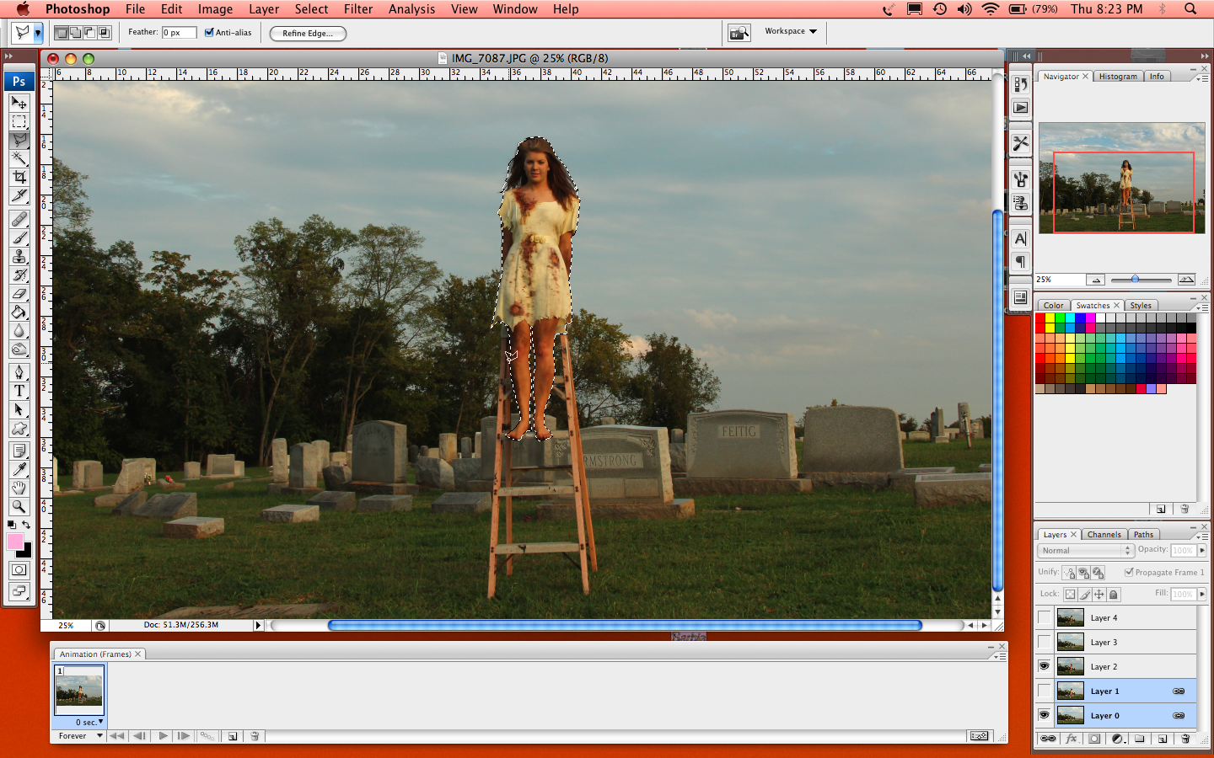Screen dimensions: 1214x758
Task: Pick the red swatch in Swatches panel
Action: tap(1039, 318)
